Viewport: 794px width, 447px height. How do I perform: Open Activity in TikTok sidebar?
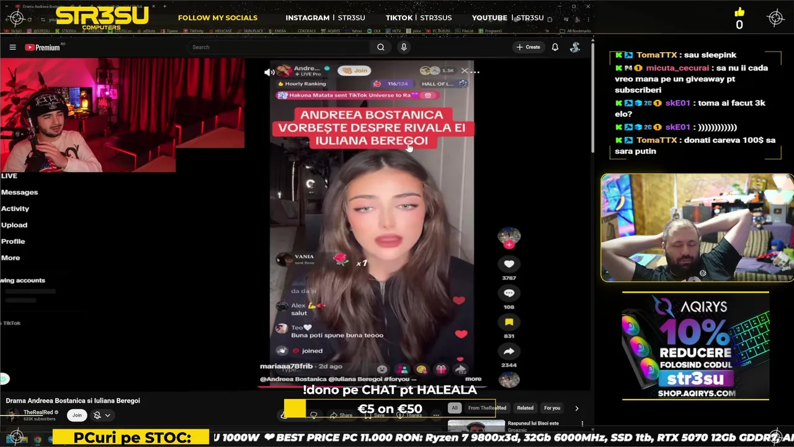click(x=15, y=209)
